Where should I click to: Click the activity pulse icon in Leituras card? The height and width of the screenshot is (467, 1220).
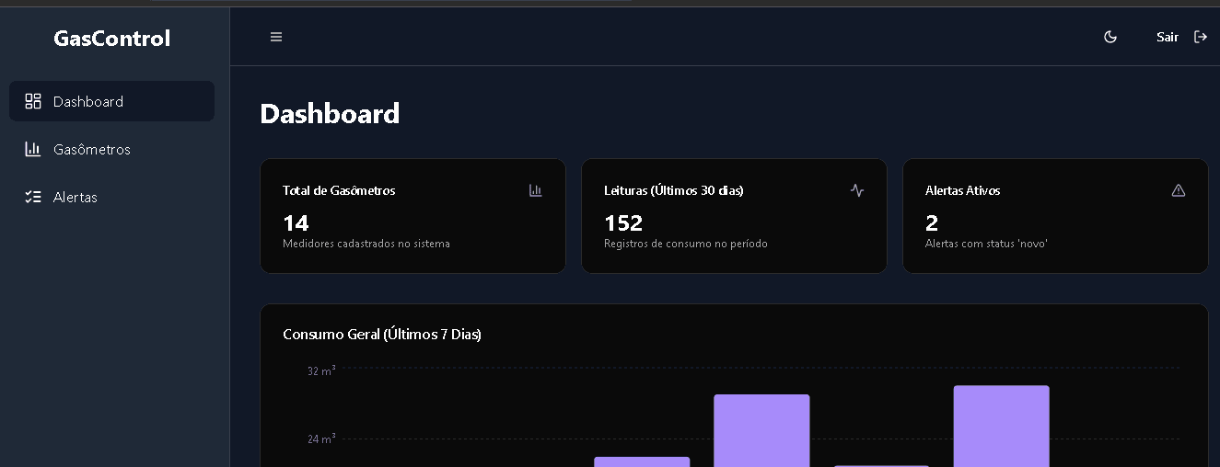(857, 190)
